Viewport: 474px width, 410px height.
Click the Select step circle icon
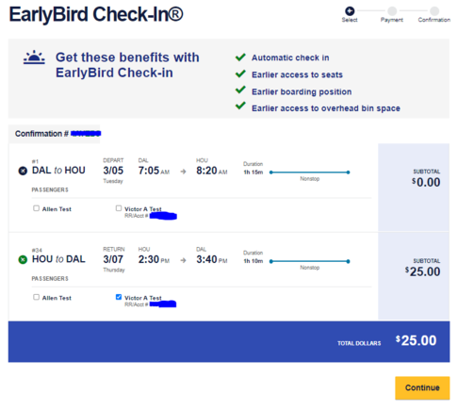pos(350,11)
